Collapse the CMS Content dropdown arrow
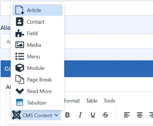This screenshot has height=126, width=153. [56, 115]
